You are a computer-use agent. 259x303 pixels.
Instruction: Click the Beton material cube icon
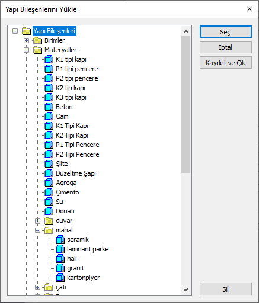pyautogui.click(x=49, y=107)
